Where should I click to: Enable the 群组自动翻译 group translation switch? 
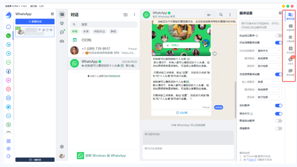pos(278,121)
